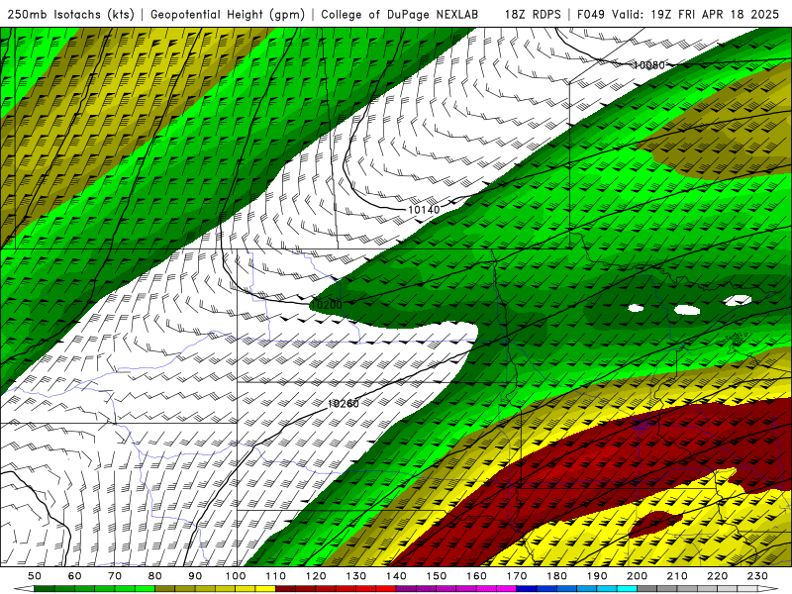This screenshot has width=792, height=594.
Task: Click the 200 value on the color scale
Action: pyautogui.click(x=638, y=576)
